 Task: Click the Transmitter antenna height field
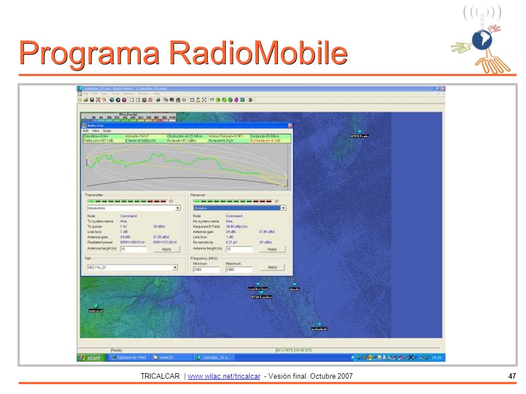[x=134, y=250]
